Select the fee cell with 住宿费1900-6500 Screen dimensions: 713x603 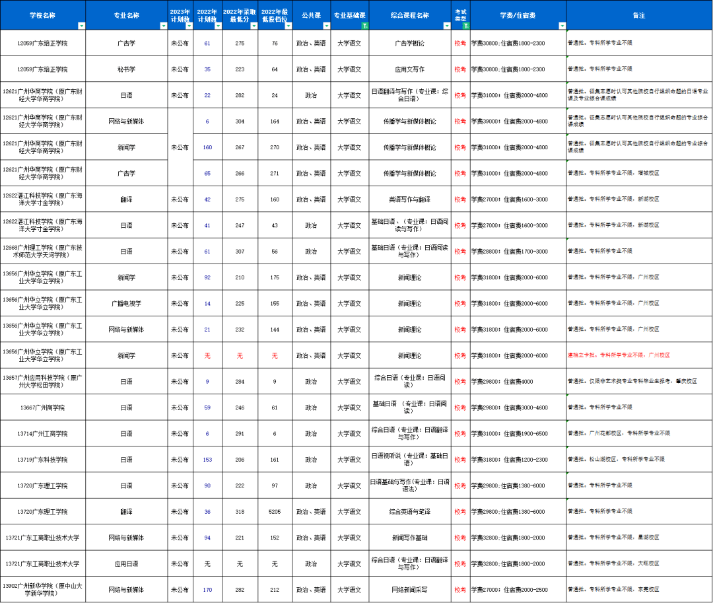518,433
